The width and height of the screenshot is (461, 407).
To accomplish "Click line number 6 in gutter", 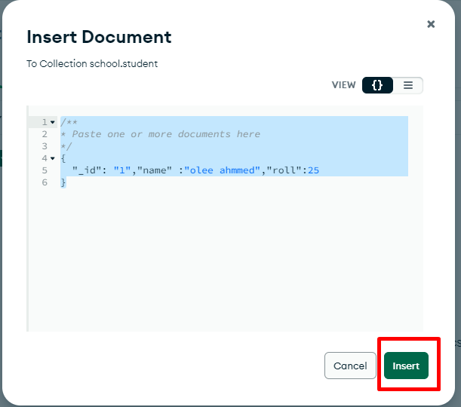I will click(45, 182).
